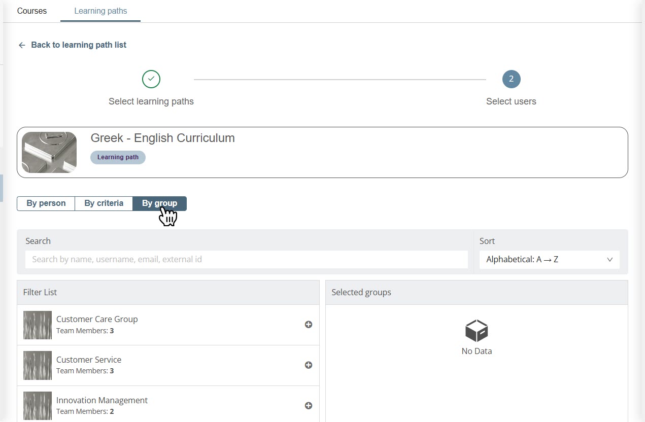Add Customer Care Group with plus icon
The image size is (645, 422).
pyautogui.click(x=308, y=325)
